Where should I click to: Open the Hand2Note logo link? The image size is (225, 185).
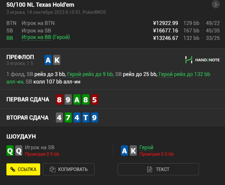click(x=202, y=60)
